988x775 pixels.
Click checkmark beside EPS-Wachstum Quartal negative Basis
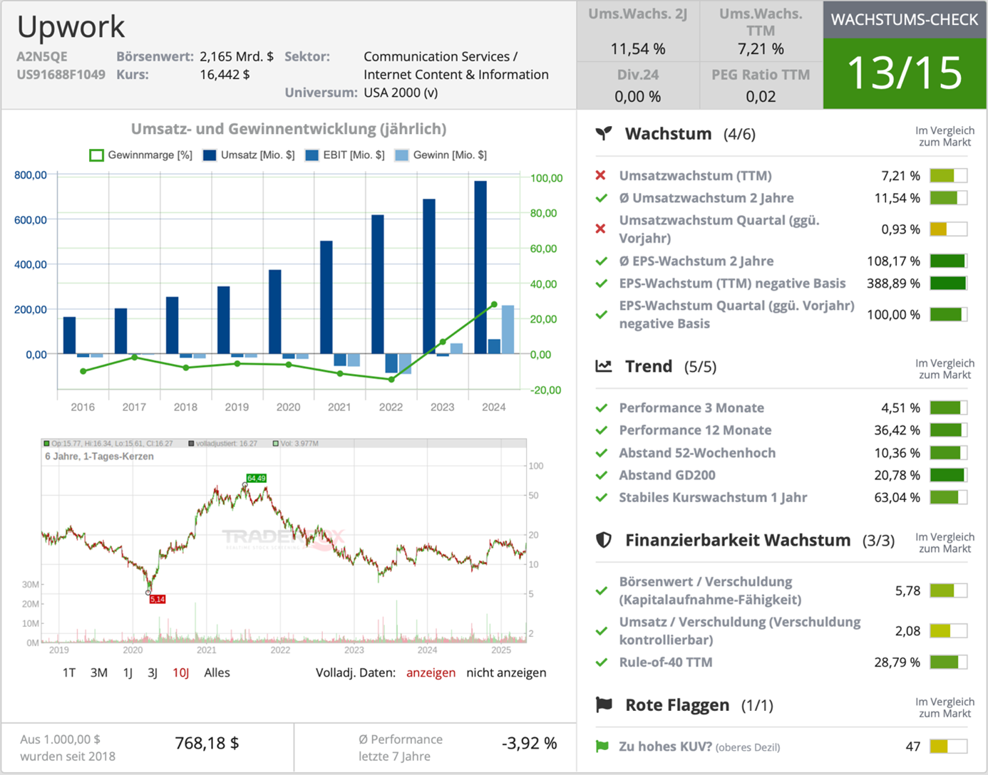601,314
